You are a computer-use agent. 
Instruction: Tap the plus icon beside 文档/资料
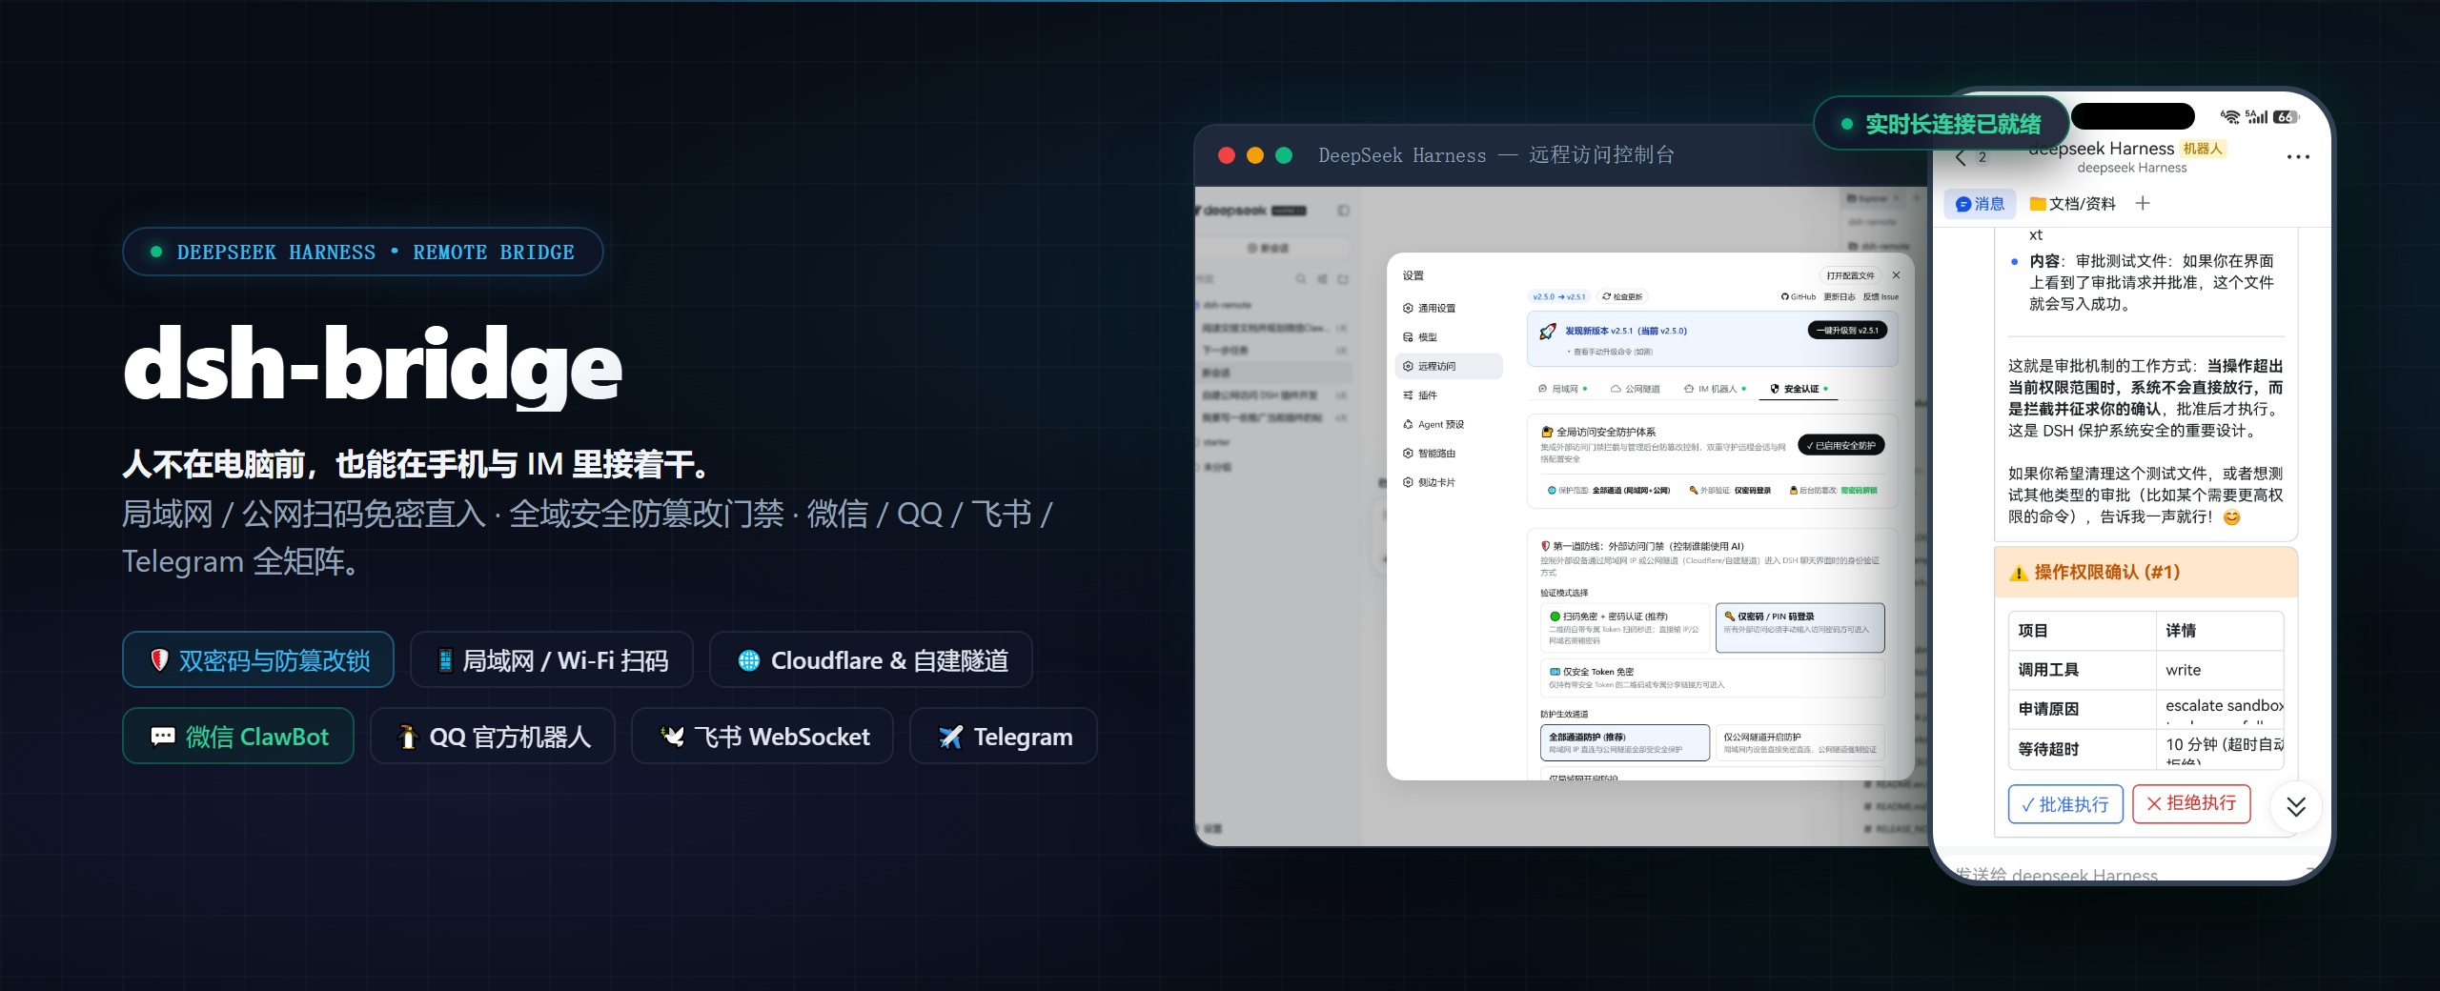[2143, 203]
